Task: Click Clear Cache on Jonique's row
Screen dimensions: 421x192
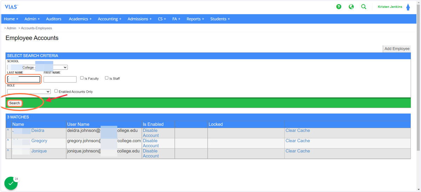Action: [298, 151]
